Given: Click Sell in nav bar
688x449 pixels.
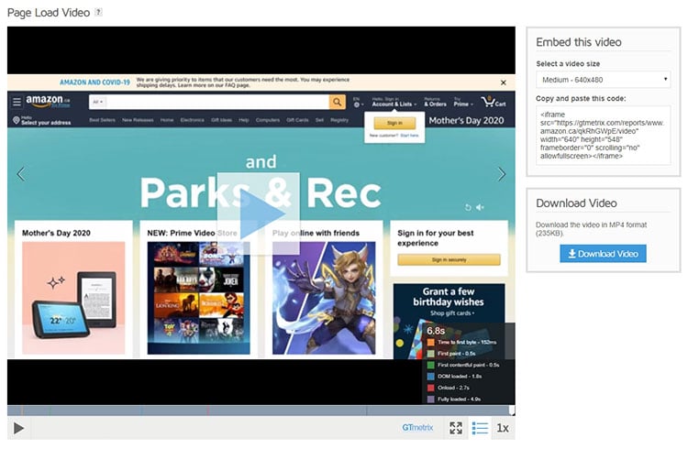Looking at the screenshot, I should point(319,120).
